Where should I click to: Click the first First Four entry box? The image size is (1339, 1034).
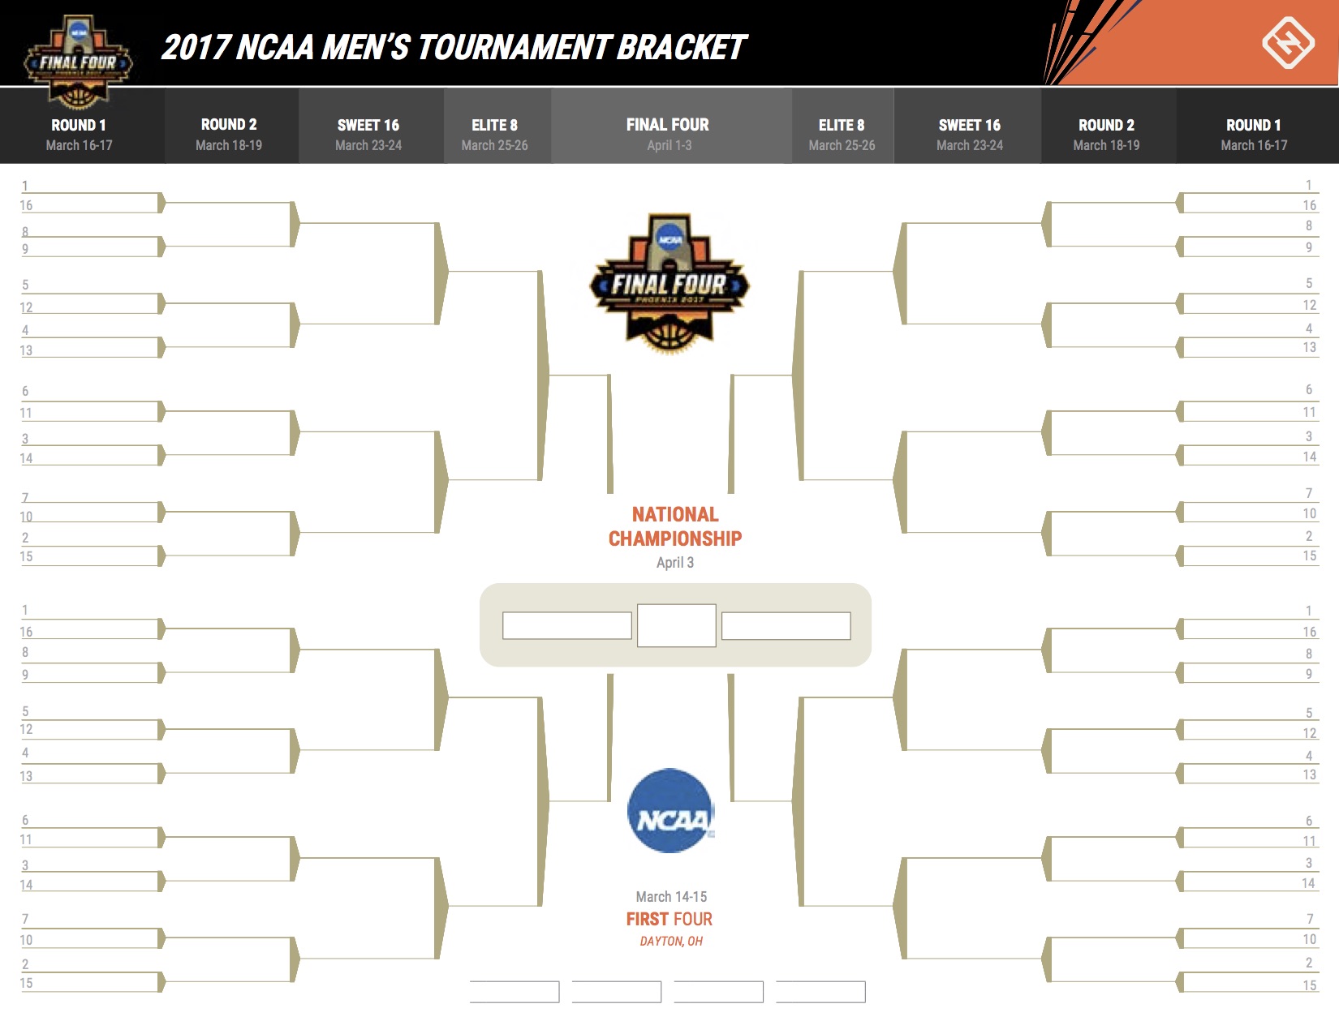click(515, 991)
